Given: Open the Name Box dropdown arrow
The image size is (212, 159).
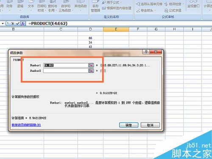Looking at the screenshot, I should point(3,23).
